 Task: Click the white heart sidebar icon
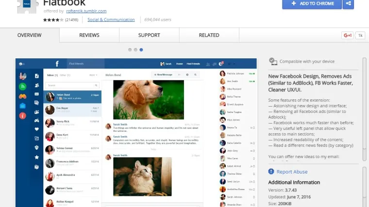[37, 129]
